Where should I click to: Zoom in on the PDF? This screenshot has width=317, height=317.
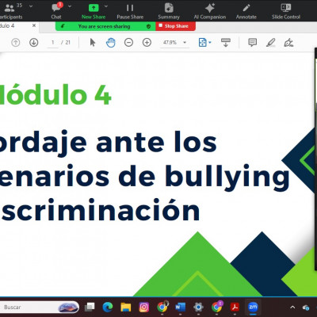(147, 42)
